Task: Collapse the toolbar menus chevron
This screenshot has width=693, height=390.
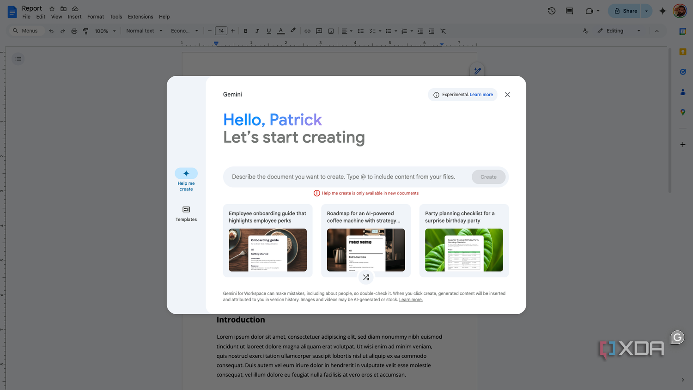Action: (657, 31)
